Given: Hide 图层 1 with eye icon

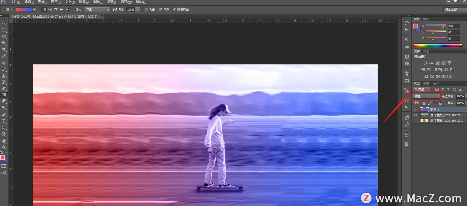Looking at the screenshot, I should [x=415, y=110].
